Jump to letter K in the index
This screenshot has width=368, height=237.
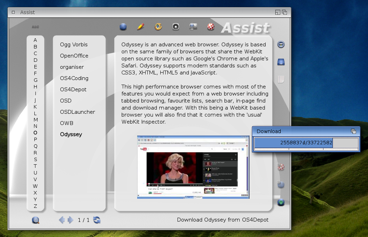pos(35,107)
